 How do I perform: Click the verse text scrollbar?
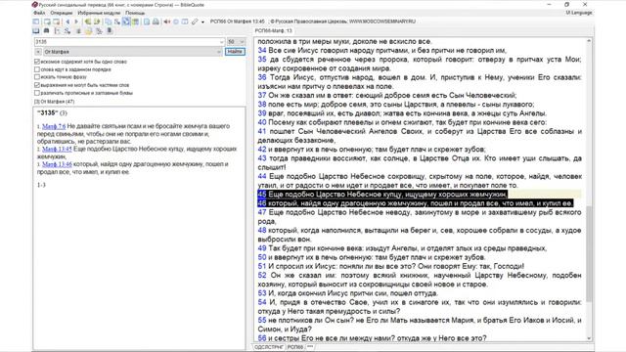pos(589,254)
